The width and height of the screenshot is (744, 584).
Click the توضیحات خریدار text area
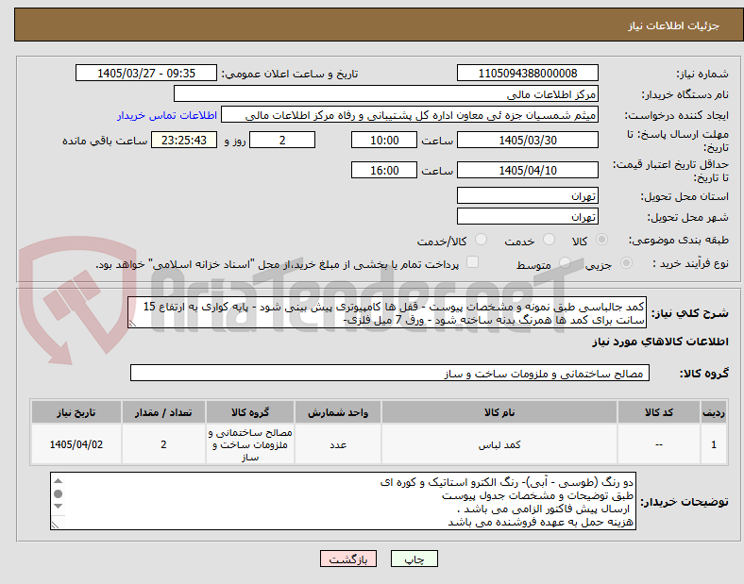[x=343, y=501]
